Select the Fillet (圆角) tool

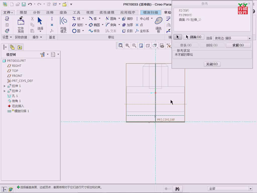[x=111, y=19]
